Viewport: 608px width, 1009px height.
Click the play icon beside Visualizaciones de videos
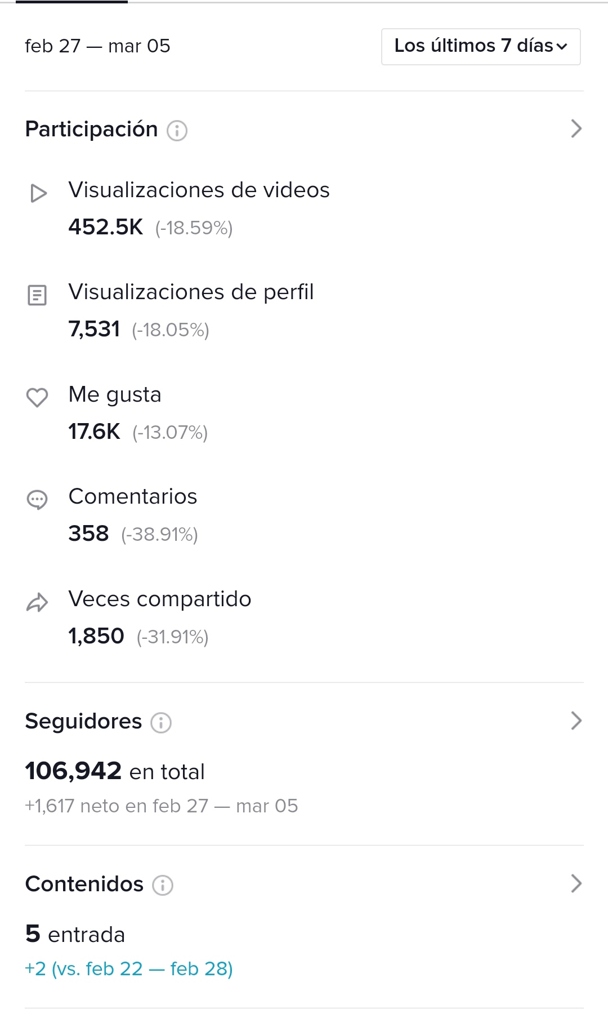[38, 193]
